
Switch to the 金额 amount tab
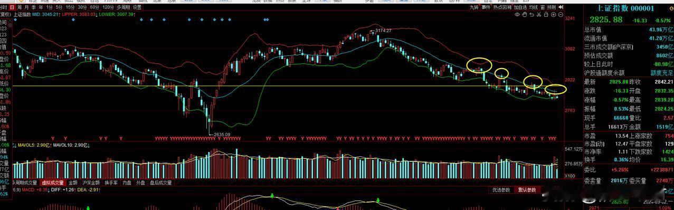[x=73, y=183]
